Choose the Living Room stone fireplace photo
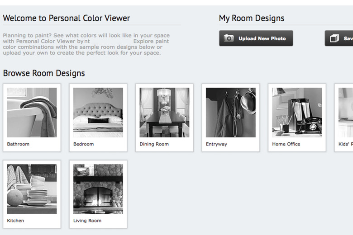 click(x=98, y=188)
